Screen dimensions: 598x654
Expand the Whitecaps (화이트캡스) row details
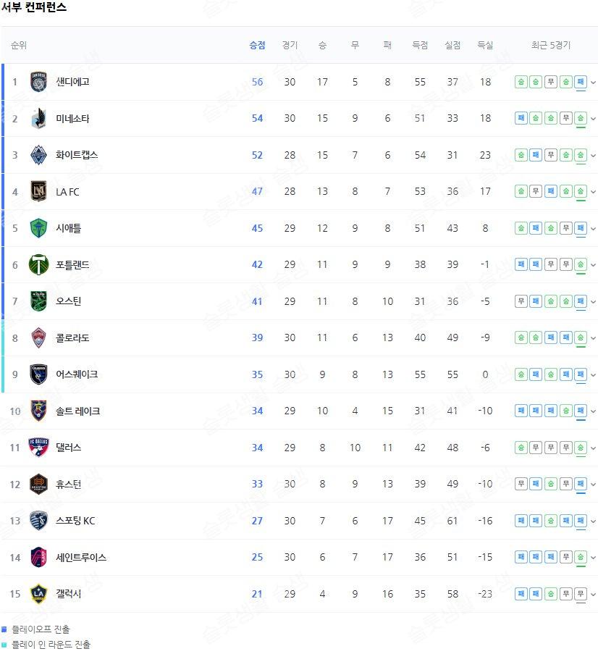tap(593, 156)
